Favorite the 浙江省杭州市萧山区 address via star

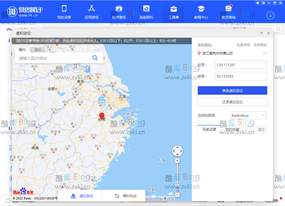pos(265,52)
